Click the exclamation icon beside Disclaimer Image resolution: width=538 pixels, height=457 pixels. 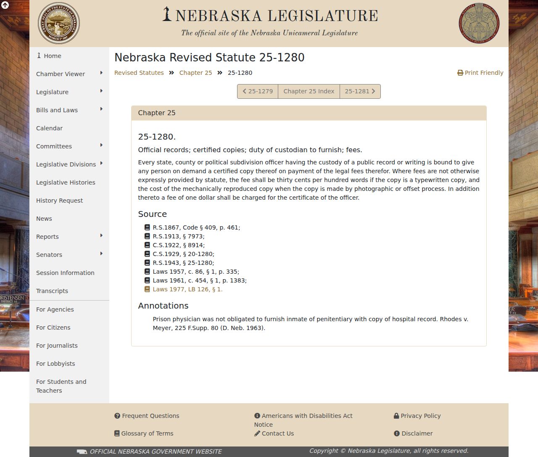397,433
